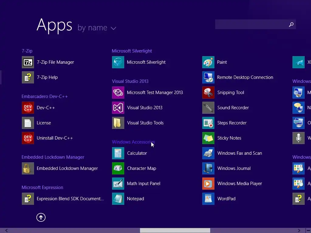The image size is (311, 233).
Task: Click the Windows Accessories group heading
Action: coord(133,142)
